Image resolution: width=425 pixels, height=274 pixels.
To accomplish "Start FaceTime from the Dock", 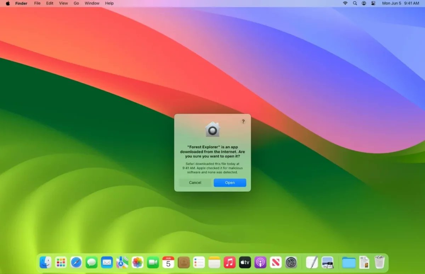I will (x=153, y=262).
